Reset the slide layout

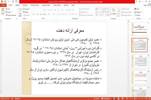click(26, 12)
